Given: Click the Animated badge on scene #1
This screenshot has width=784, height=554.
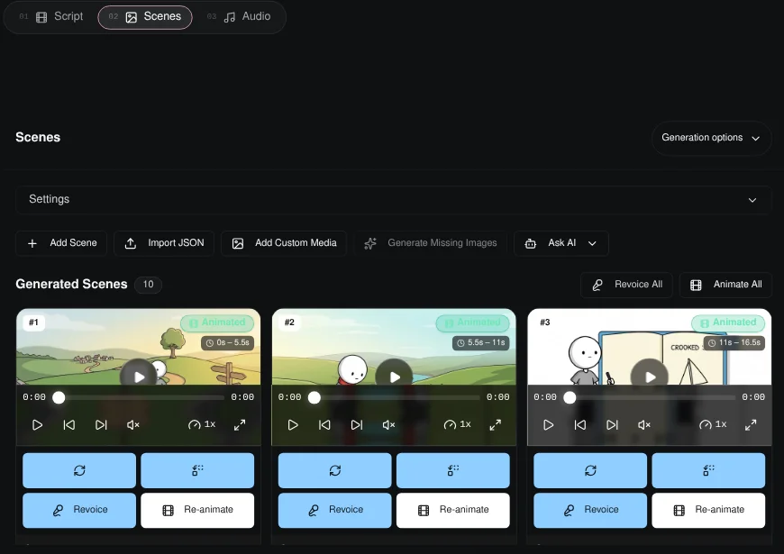Looking at the screenshot, I should pyautogui.click(x=217, y=322).
